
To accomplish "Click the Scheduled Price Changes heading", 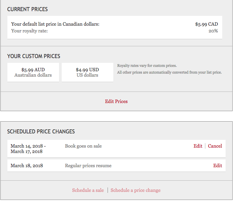I will coord(41,131).
